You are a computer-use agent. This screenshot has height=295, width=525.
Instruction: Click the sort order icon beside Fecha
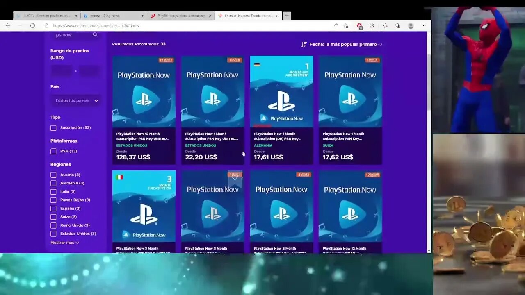tap(304, 44)
